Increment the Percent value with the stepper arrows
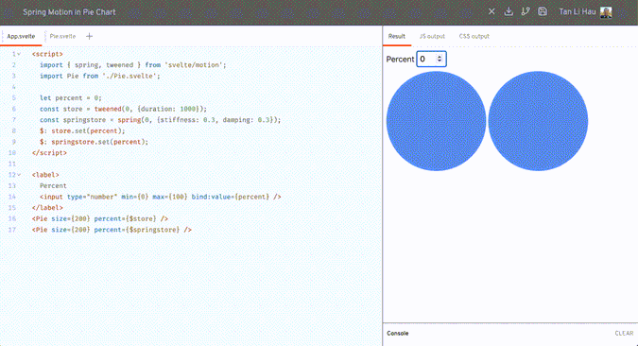The image size is (638, 346). (x=440, y=57)
